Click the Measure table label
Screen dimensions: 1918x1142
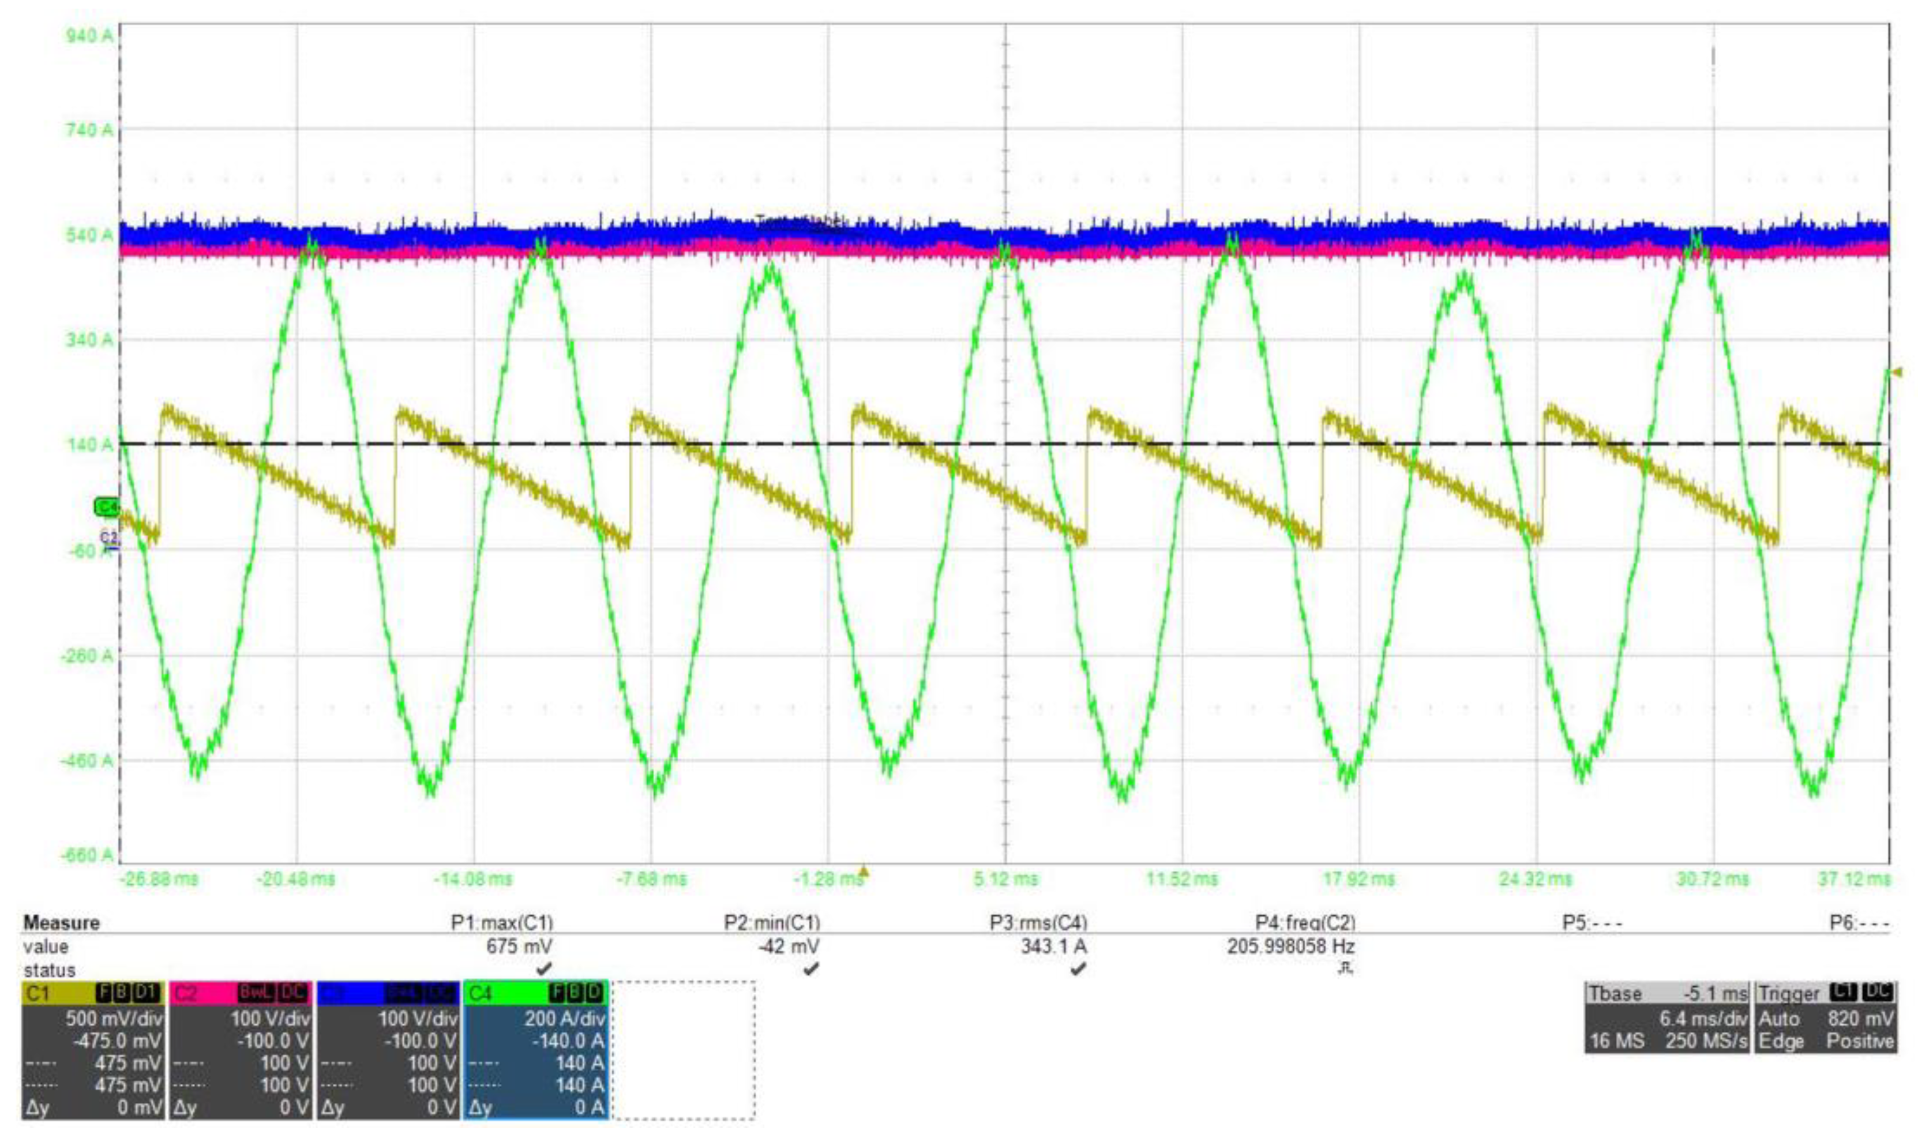[62, 922]
